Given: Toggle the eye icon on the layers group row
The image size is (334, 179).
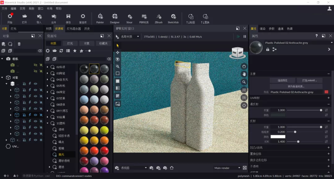Looking at the screenshot, I should point(35,84).
